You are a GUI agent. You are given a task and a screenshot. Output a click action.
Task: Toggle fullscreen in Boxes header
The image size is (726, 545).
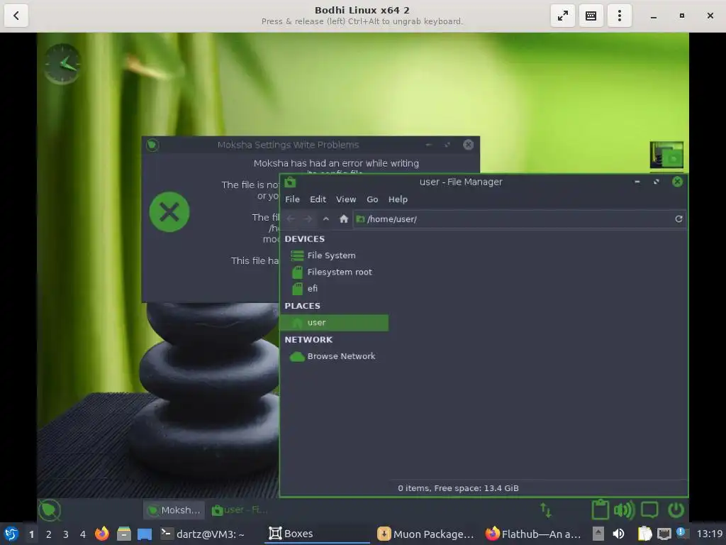[562, 16]
